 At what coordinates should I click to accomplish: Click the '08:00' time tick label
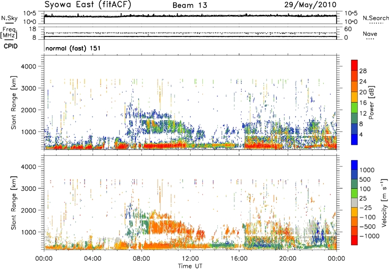click(141, 259)
